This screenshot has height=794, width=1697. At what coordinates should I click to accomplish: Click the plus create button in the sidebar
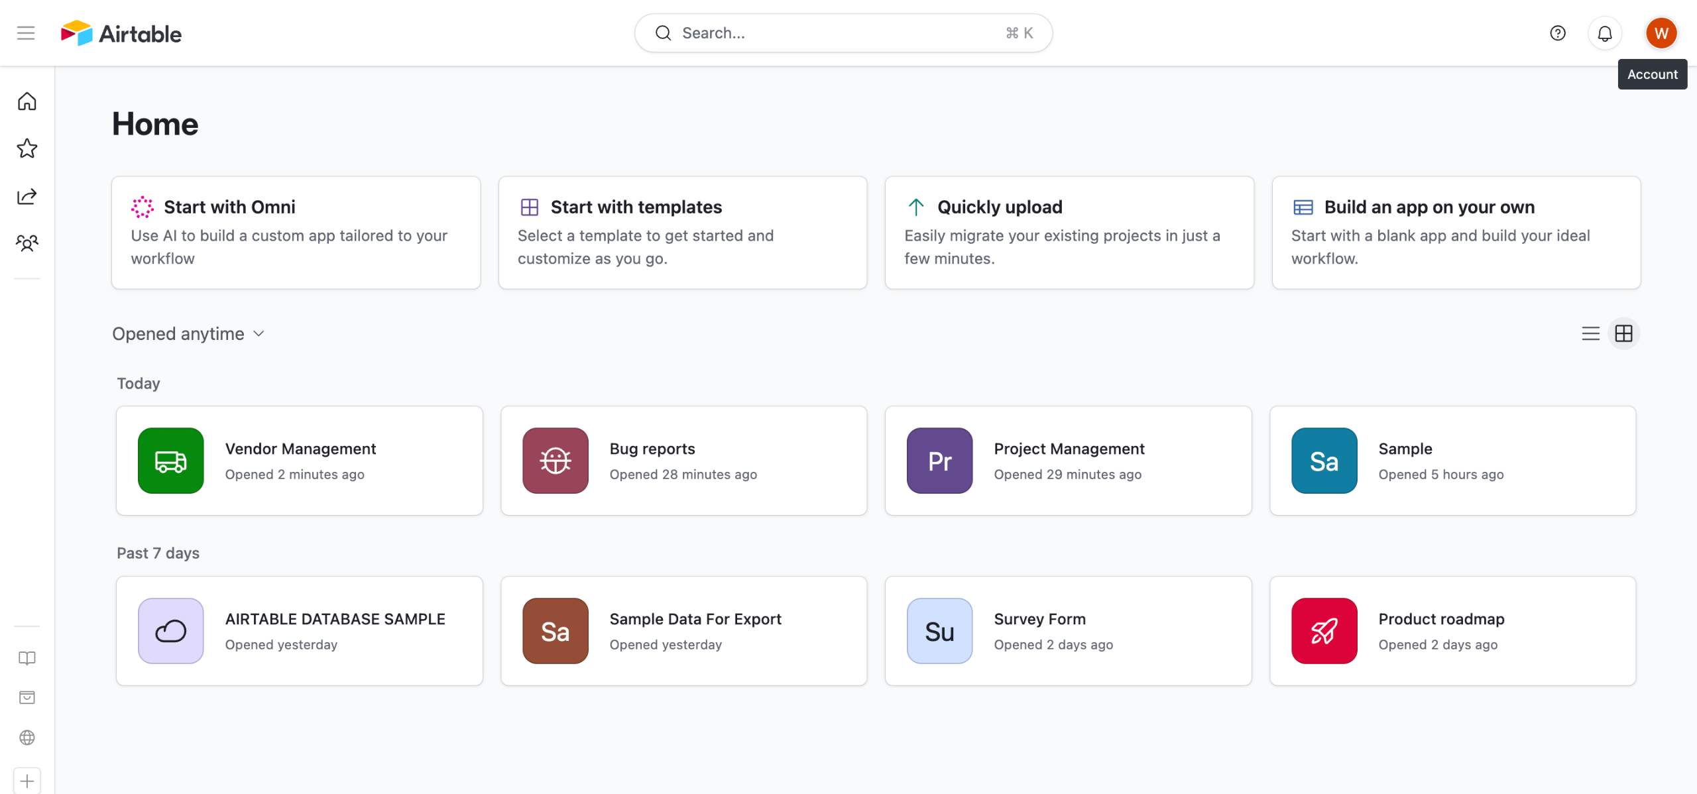27,781
